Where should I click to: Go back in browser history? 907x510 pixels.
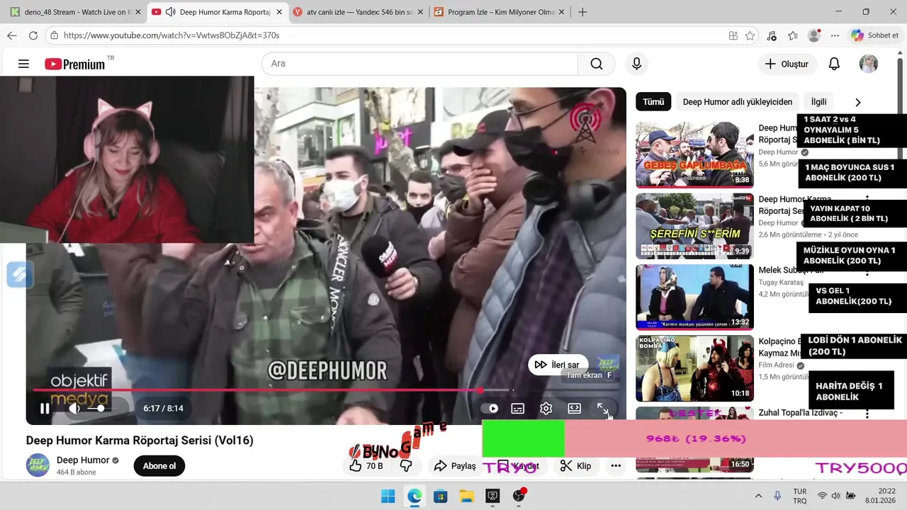point(12,35)
